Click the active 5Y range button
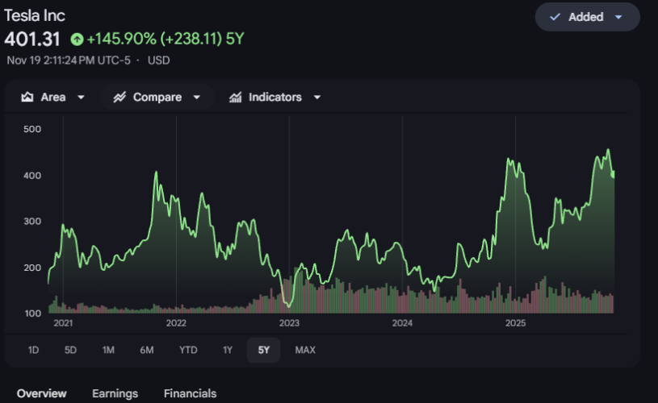 pos(263,350)
